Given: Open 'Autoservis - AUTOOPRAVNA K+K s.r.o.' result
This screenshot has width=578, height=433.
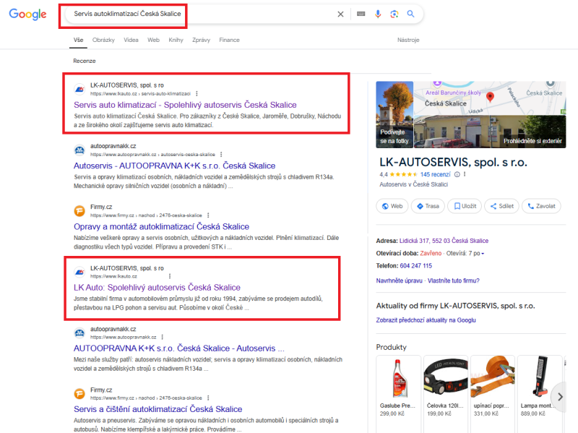Looking at the screenshot, I should (174, 166).
